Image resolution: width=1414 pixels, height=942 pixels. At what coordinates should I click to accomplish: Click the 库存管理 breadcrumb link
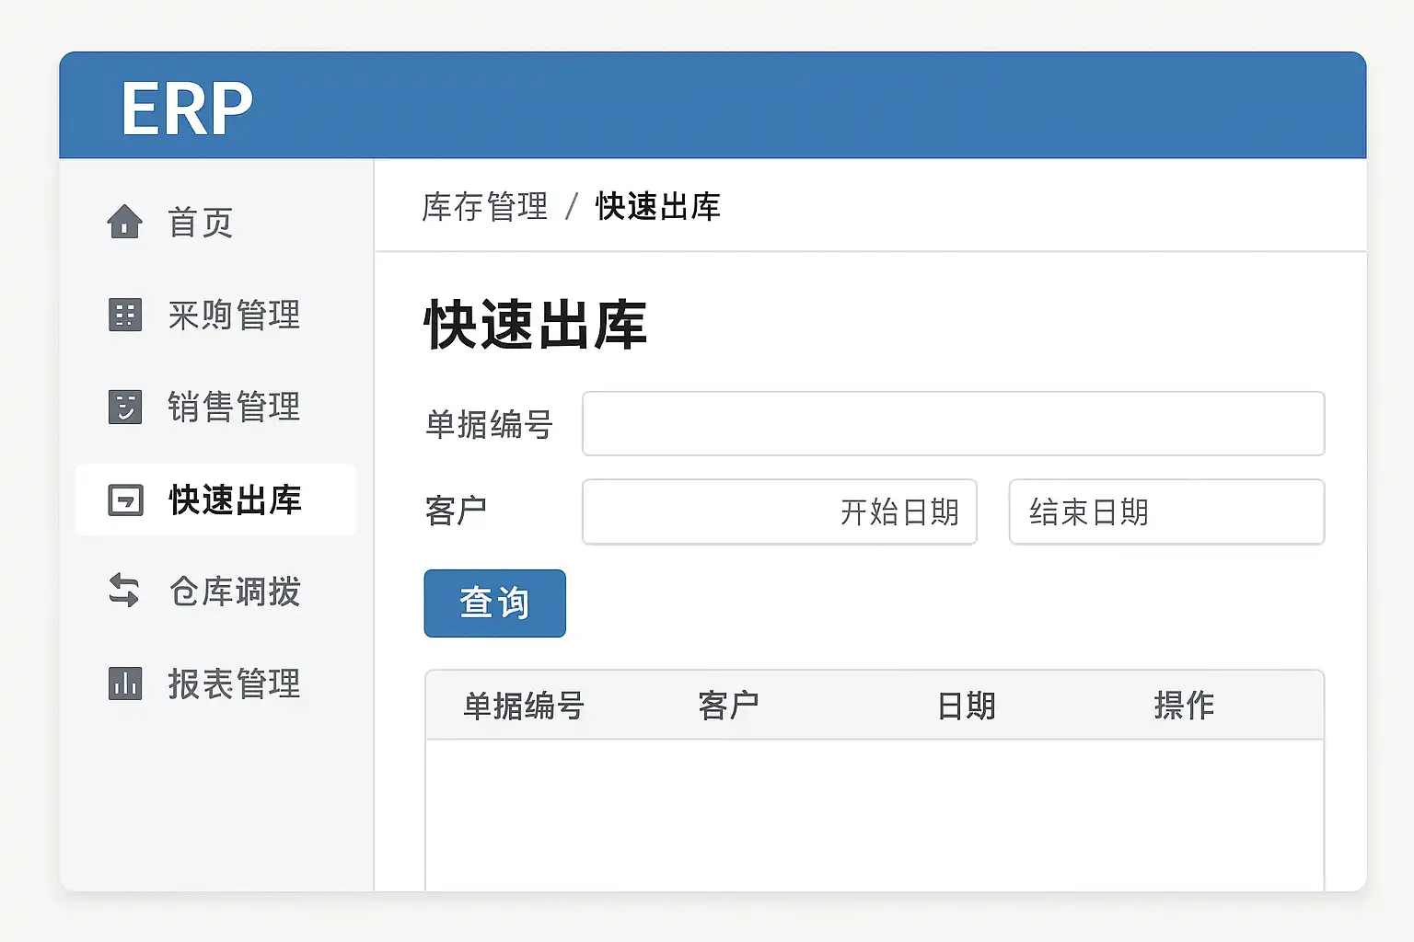[485, 207]
